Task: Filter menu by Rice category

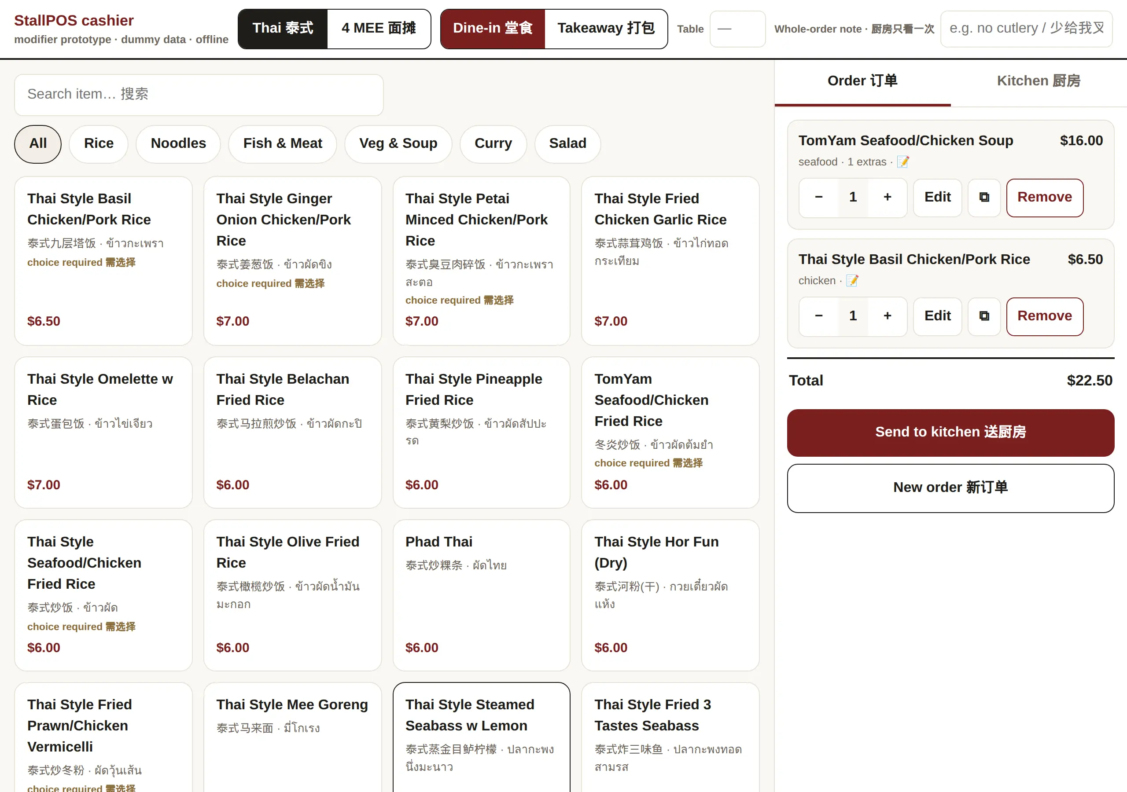Action: [99, 144]
